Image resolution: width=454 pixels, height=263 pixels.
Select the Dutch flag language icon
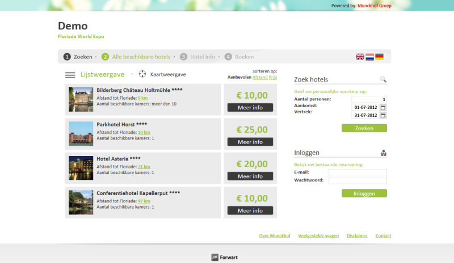coord(369,57)
